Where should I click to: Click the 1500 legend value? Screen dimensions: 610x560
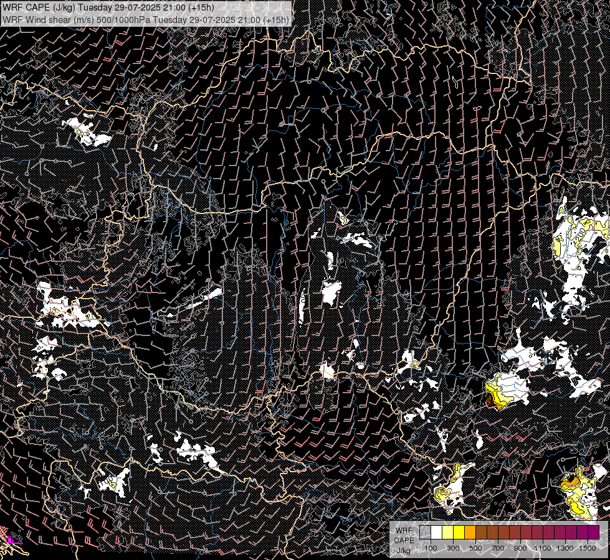coord(588,548)
